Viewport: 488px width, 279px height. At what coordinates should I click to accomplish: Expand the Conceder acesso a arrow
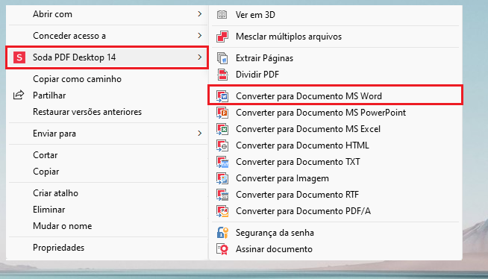coord(199,36)
